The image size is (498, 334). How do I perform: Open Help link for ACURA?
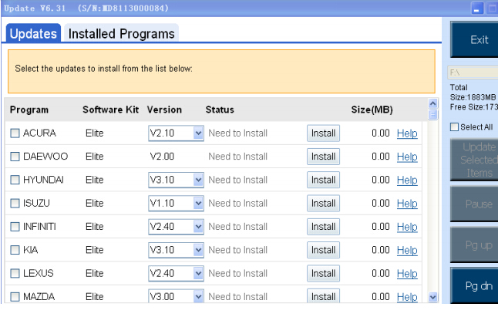(407, 133)
